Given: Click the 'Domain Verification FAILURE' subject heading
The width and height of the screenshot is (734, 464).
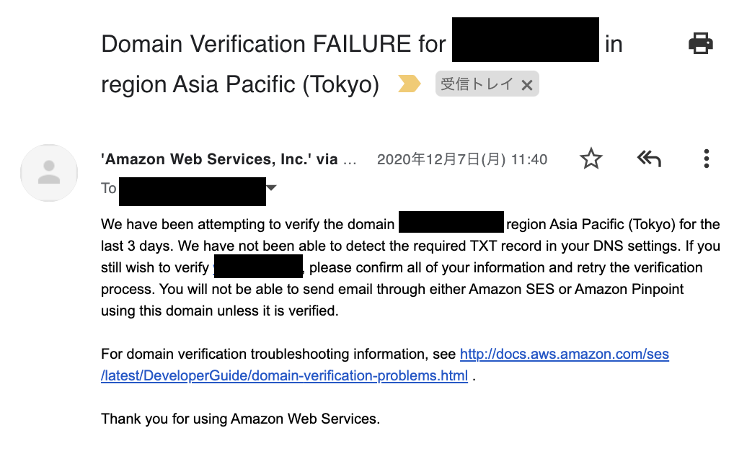Looking at the screenshot, I should pyautogui.click(x=274, y=44).
